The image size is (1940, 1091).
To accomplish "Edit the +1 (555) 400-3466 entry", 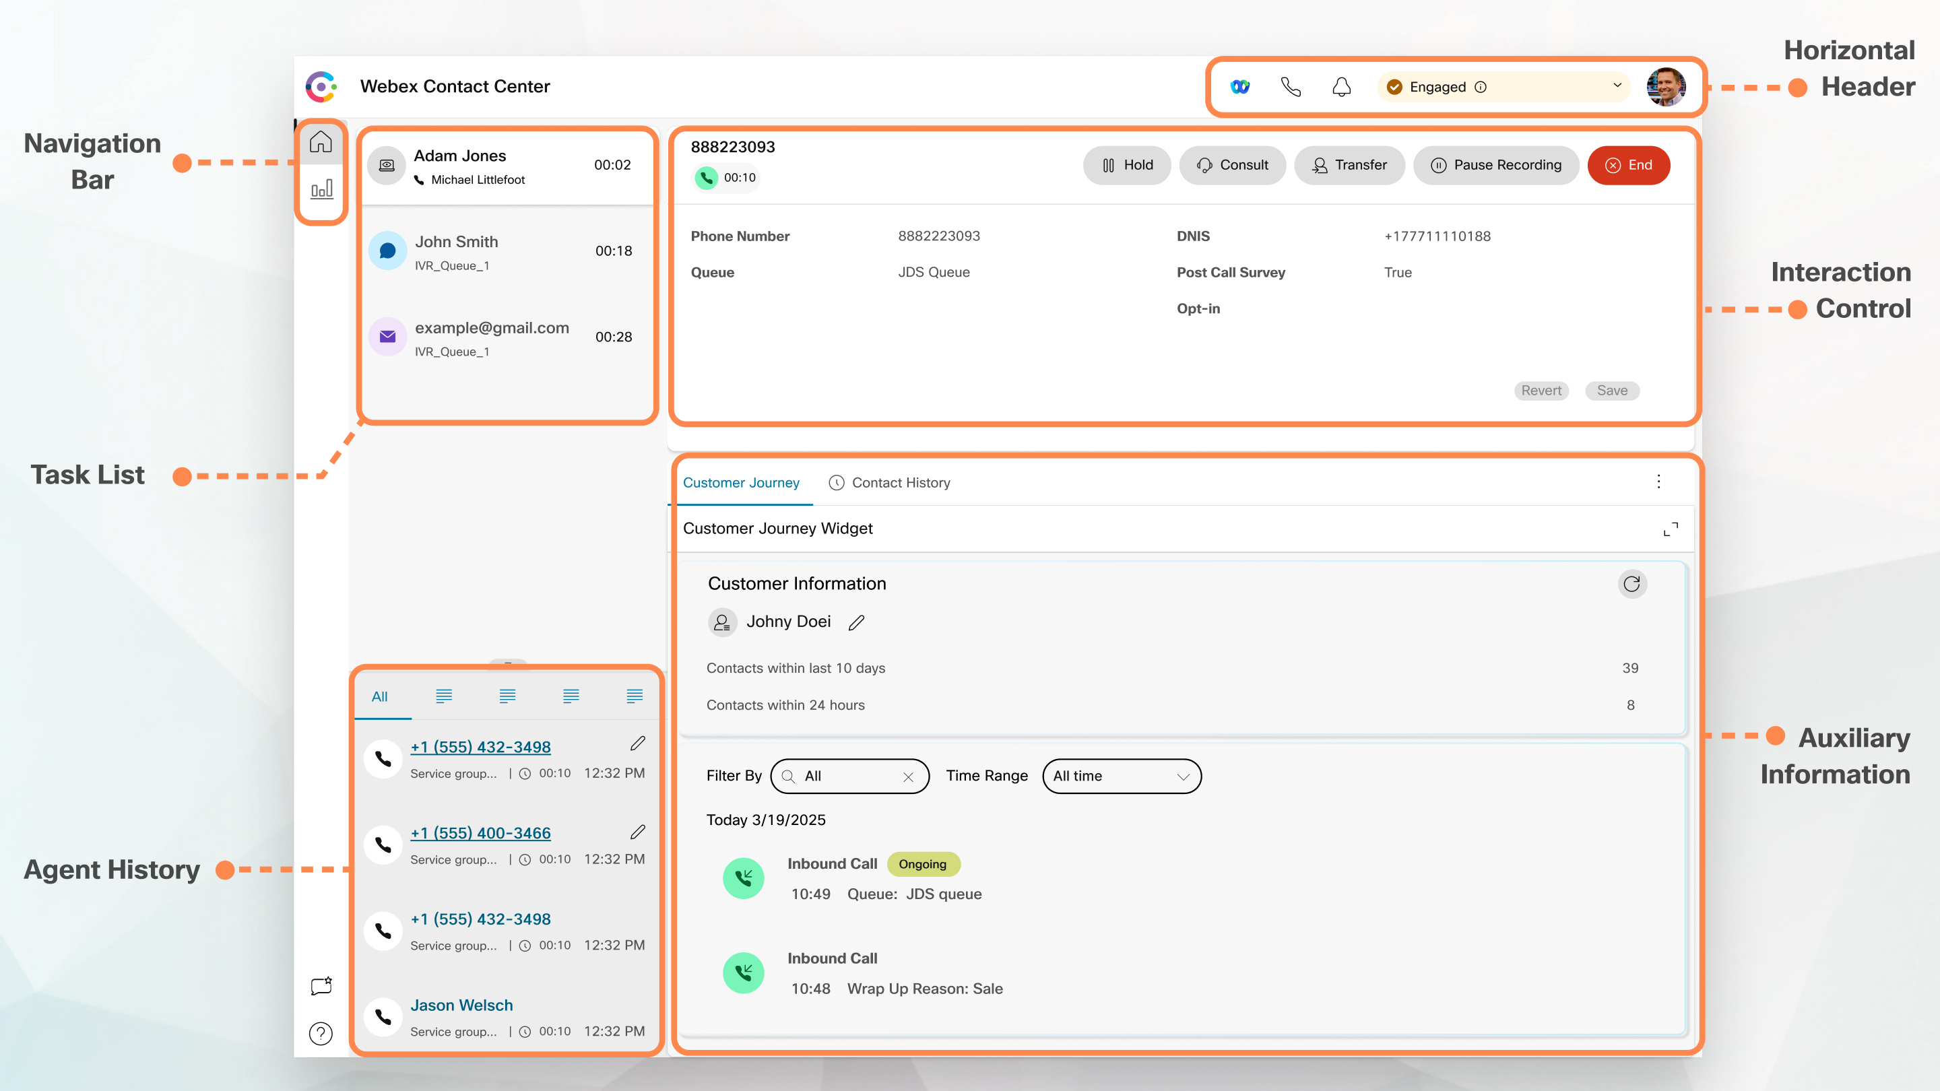I will [x=637, y=832].
